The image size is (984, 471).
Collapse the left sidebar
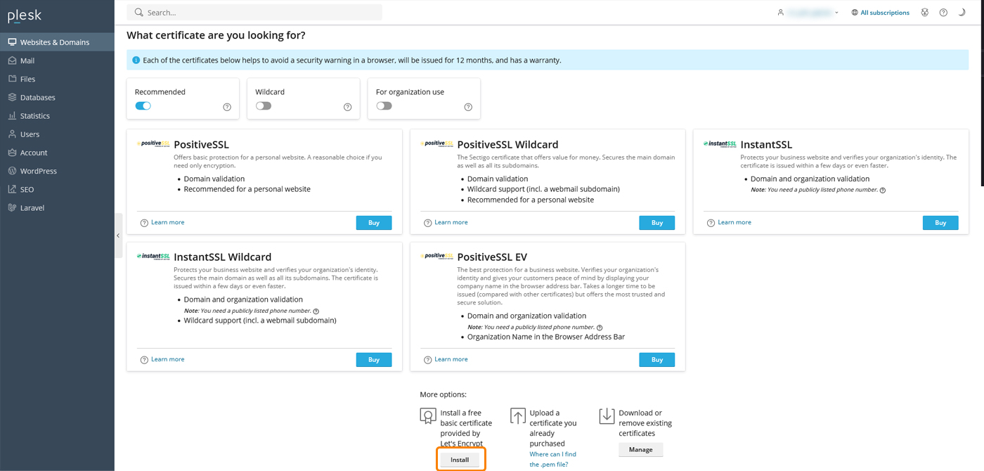(x=118, y=235)
